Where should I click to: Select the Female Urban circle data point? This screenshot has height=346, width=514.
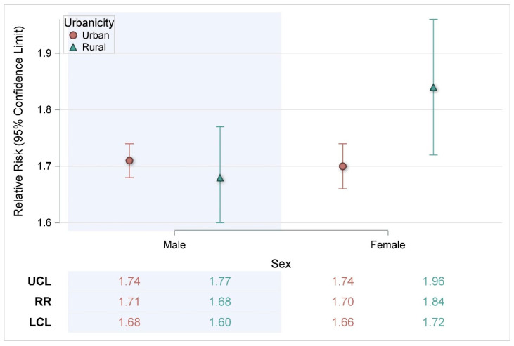343,166
